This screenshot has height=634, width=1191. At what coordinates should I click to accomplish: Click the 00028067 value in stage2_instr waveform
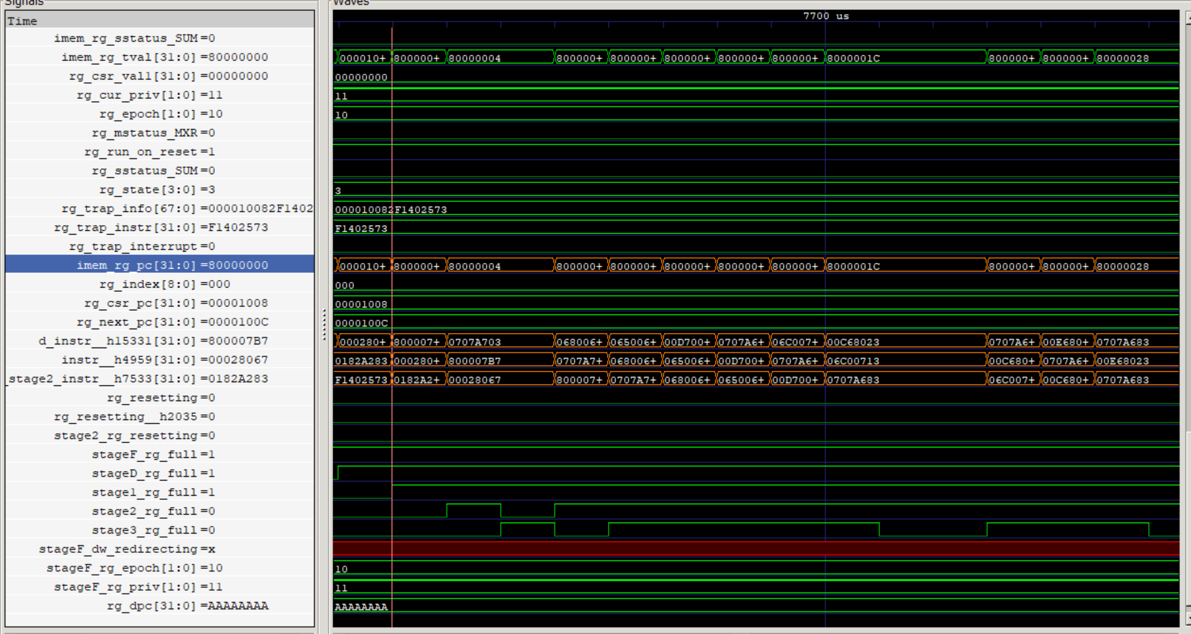(474, 380)
